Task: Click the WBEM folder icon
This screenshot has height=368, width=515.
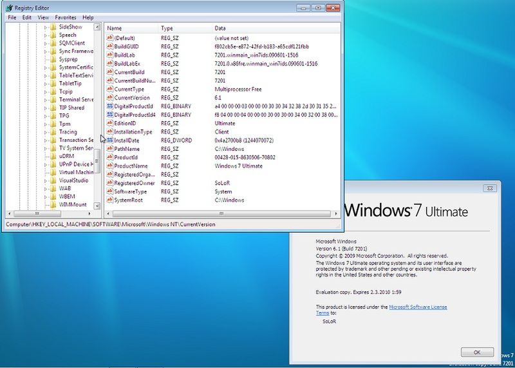Action: click(53, 197)
